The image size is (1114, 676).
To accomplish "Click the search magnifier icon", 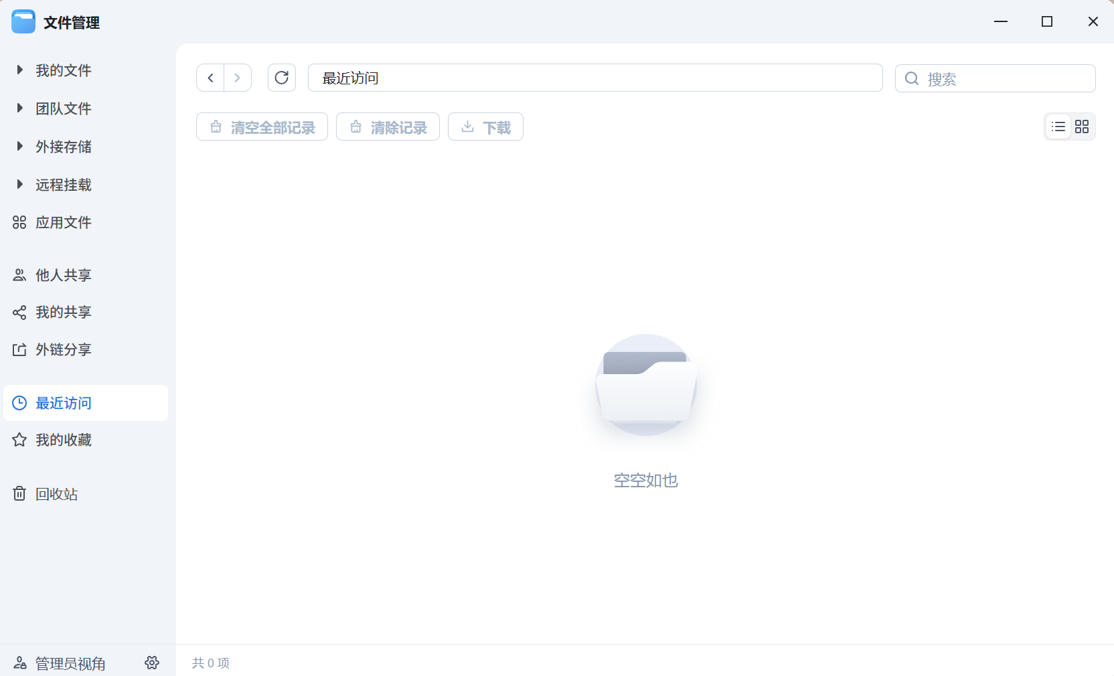I will click(912, 79).
